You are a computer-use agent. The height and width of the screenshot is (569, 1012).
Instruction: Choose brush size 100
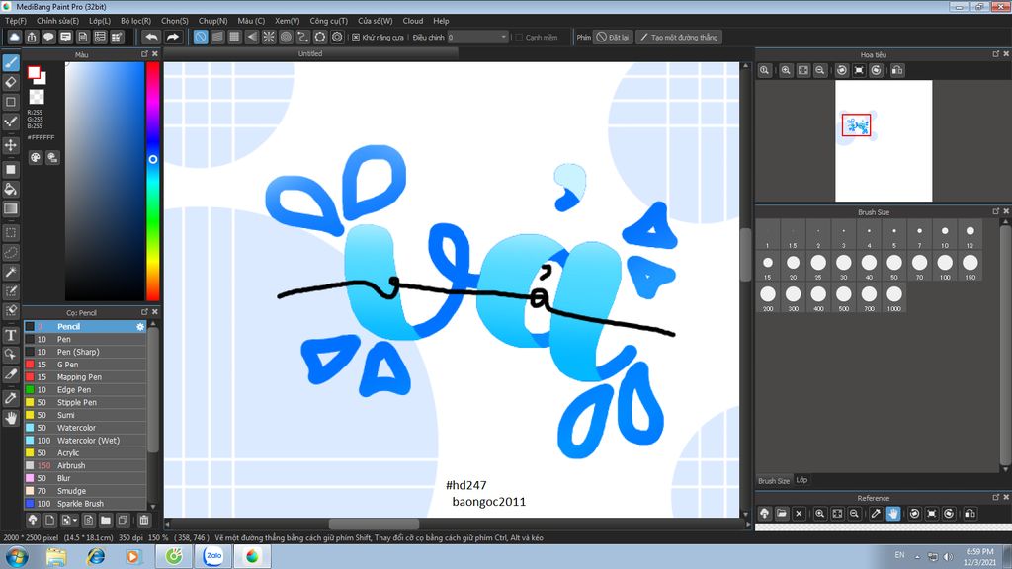(945, 265)
